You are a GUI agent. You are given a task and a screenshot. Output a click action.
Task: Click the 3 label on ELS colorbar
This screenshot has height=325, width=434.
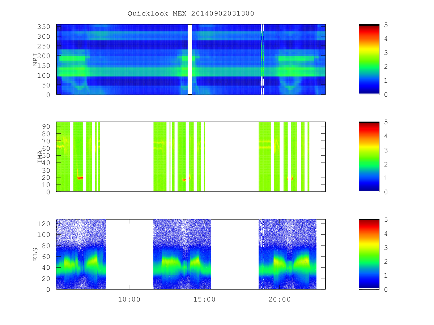click(386, 247)
